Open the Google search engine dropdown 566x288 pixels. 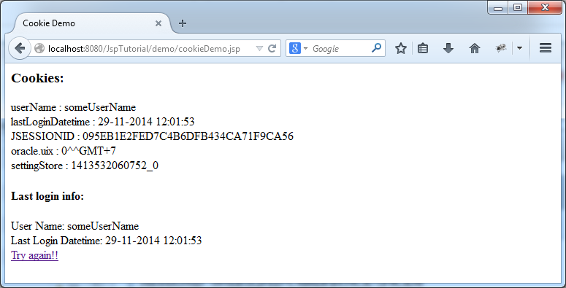pos(299,48)
